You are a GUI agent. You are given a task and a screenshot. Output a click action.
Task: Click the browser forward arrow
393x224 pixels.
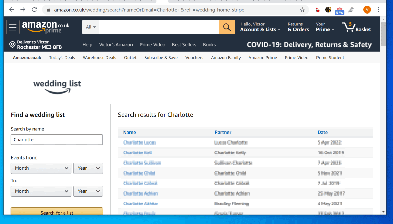(23, 10)
